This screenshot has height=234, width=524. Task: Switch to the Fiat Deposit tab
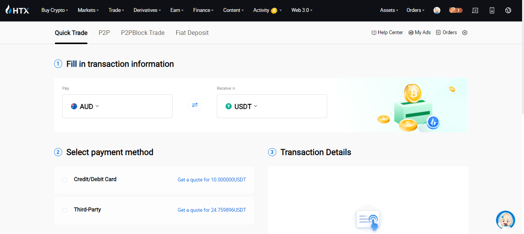[192, 33]
